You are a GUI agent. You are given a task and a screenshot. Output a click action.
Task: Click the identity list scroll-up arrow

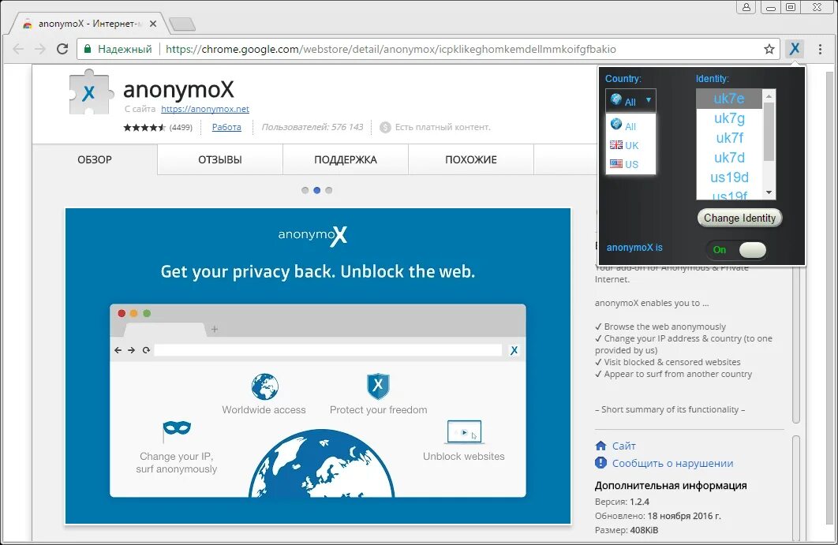(x=769, y=95)
